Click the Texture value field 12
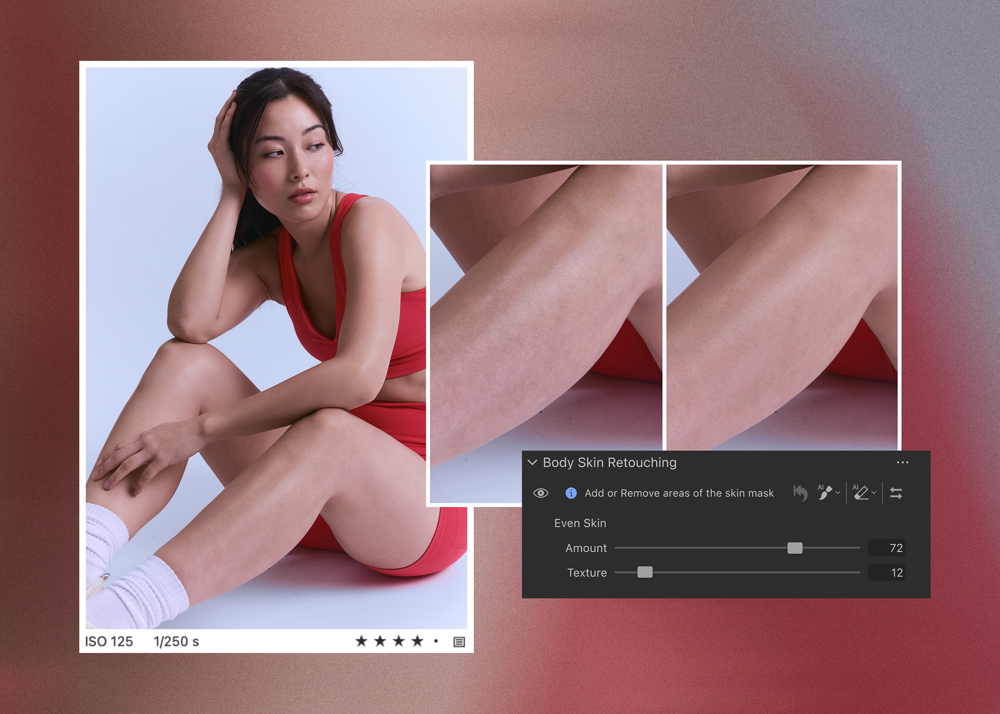The image size is (1000, 714). 886,573
